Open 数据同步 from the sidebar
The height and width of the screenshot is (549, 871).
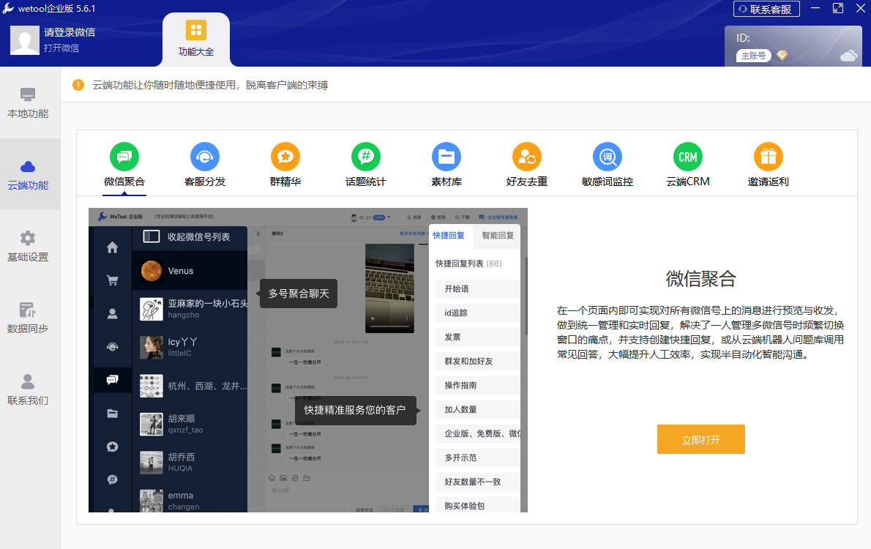[29, 315]
